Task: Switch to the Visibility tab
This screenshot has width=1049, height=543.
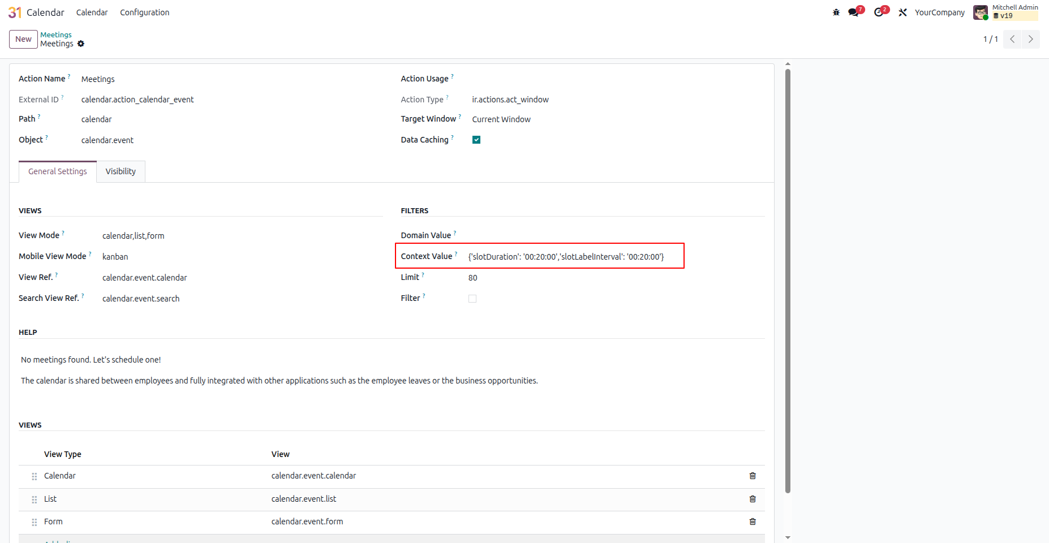Action: 121,171
